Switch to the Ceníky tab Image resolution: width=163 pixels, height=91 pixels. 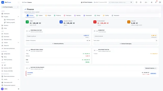click(106, 15)
